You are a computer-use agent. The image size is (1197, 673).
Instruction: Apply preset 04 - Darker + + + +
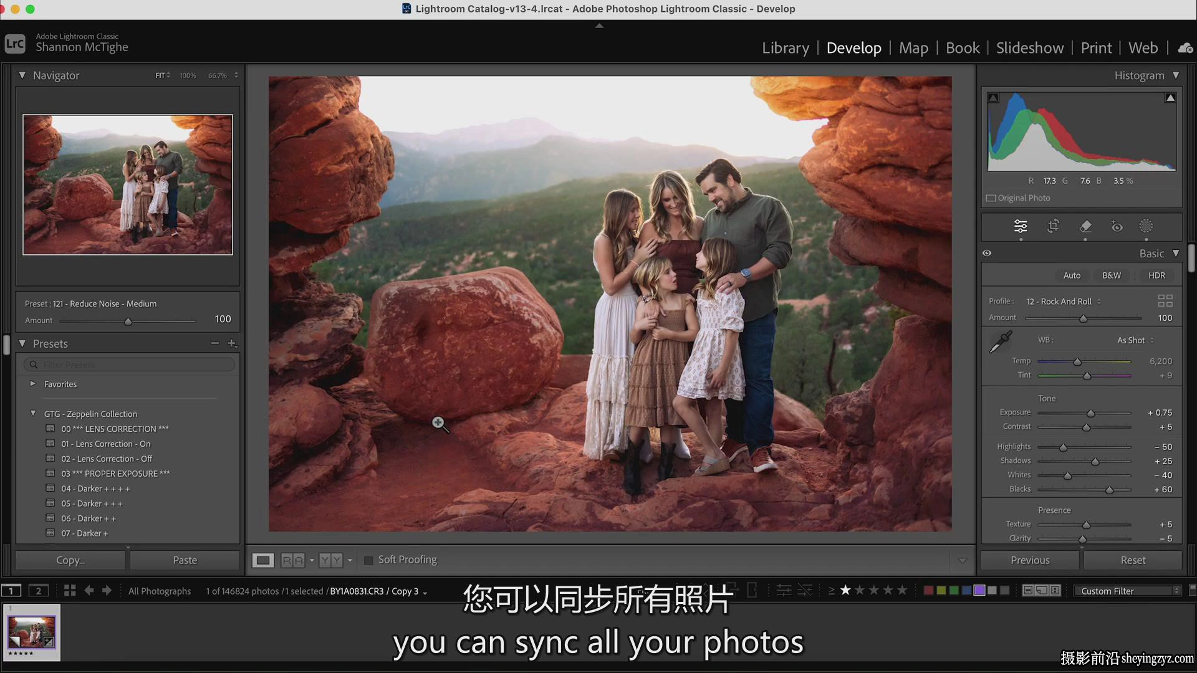pos(95,489)
